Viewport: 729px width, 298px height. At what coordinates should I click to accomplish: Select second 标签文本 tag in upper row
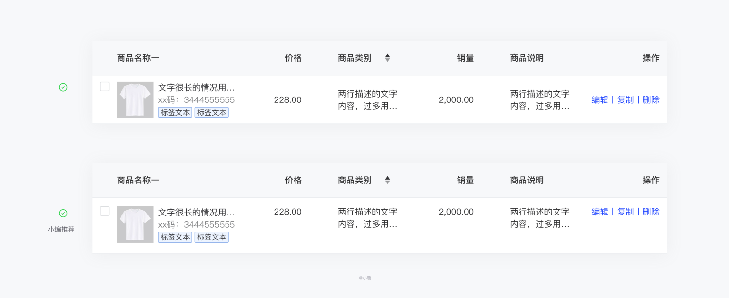click(212, 113)
